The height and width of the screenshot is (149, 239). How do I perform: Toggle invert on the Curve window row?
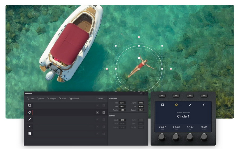pyautogui.click(x=97, y=127)
